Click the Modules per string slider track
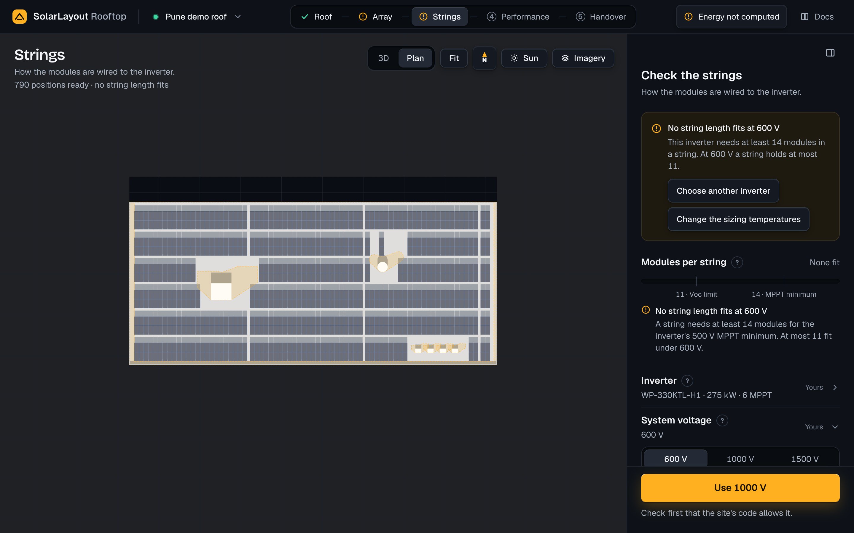The height and width of the screenshot is (533, 854). pos(740,281)
